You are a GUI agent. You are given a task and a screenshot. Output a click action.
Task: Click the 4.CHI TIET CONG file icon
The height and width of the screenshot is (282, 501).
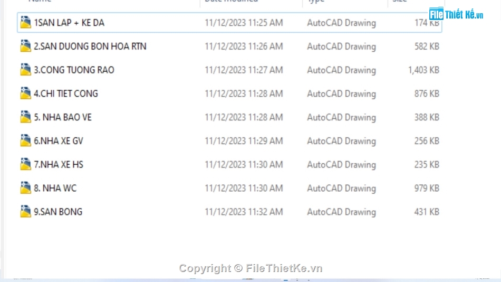pos(25,93)
